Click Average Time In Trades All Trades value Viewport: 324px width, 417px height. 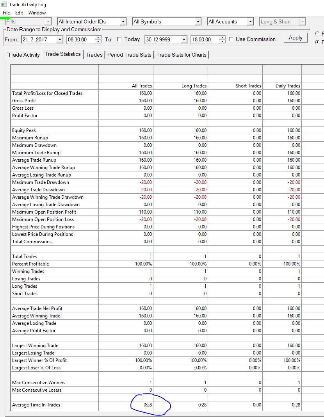(x=148, y=405)
